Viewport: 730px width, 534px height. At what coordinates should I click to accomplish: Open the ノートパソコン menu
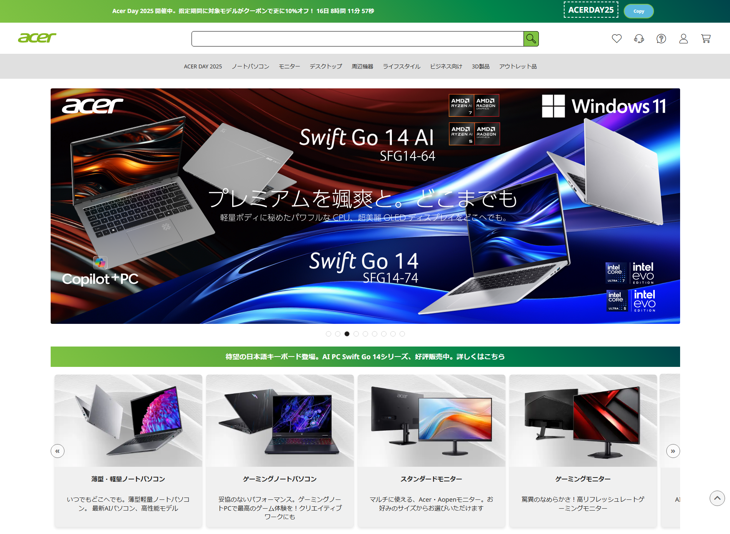pyautogui.click(x=250, y=66)
